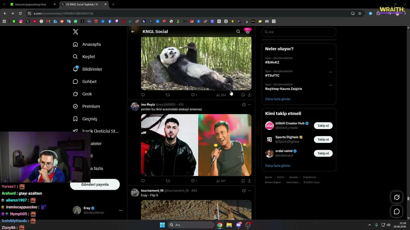Image resolution: width=410 pixels, height=230 pixels.
Task: Reply to the panda post
Action: click(143, 95)
